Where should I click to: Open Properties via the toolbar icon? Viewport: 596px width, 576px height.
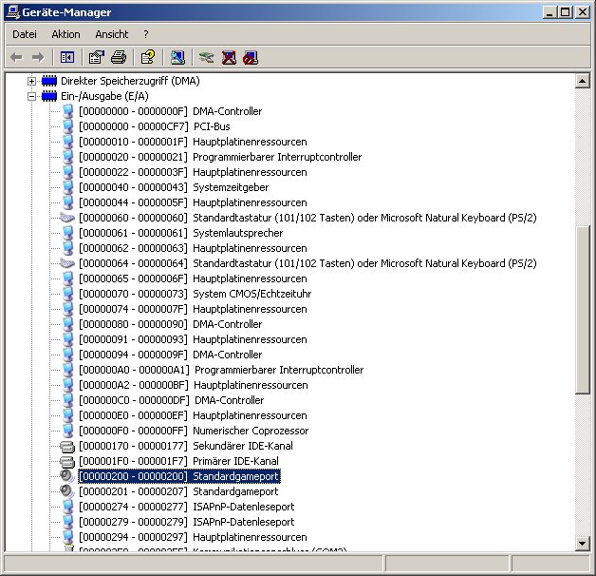coord(97,57)
